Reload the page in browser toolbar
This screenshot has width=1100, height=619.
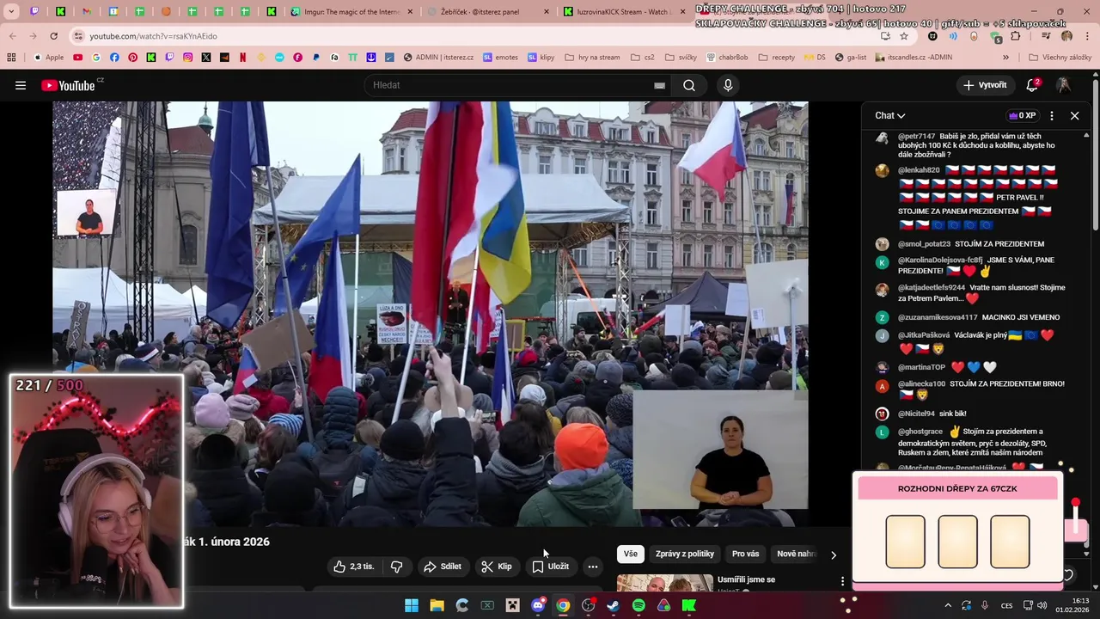point(53,36)
